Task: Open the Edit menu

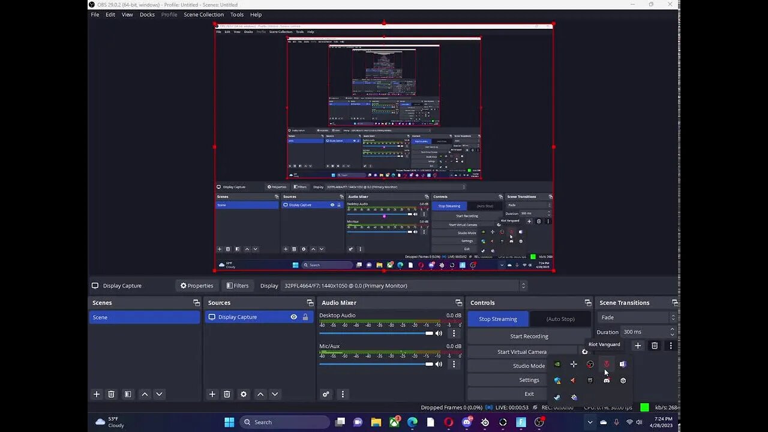Action: (x=110, y=14)
